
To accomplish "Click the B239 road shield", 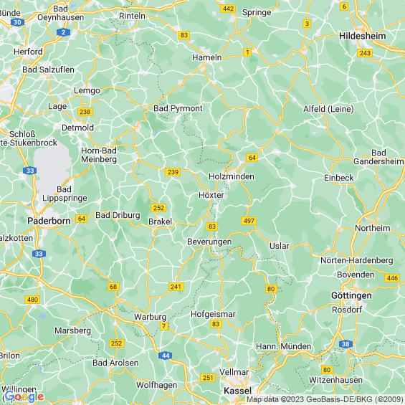I will (173, 172).
